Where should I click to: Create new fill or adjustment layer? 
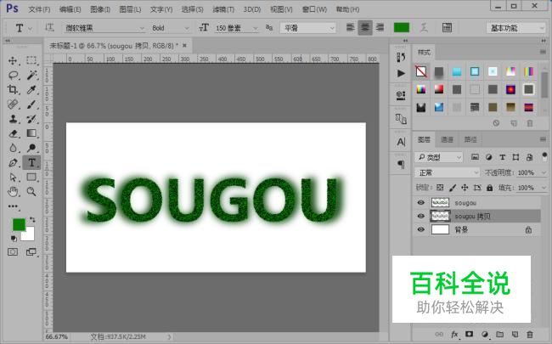pyautogui.click(x=485, y=334)
